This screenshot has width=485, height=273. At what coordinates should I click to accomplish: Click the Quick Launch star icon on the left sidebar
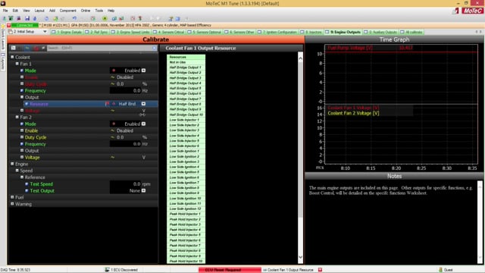point(3,27)
